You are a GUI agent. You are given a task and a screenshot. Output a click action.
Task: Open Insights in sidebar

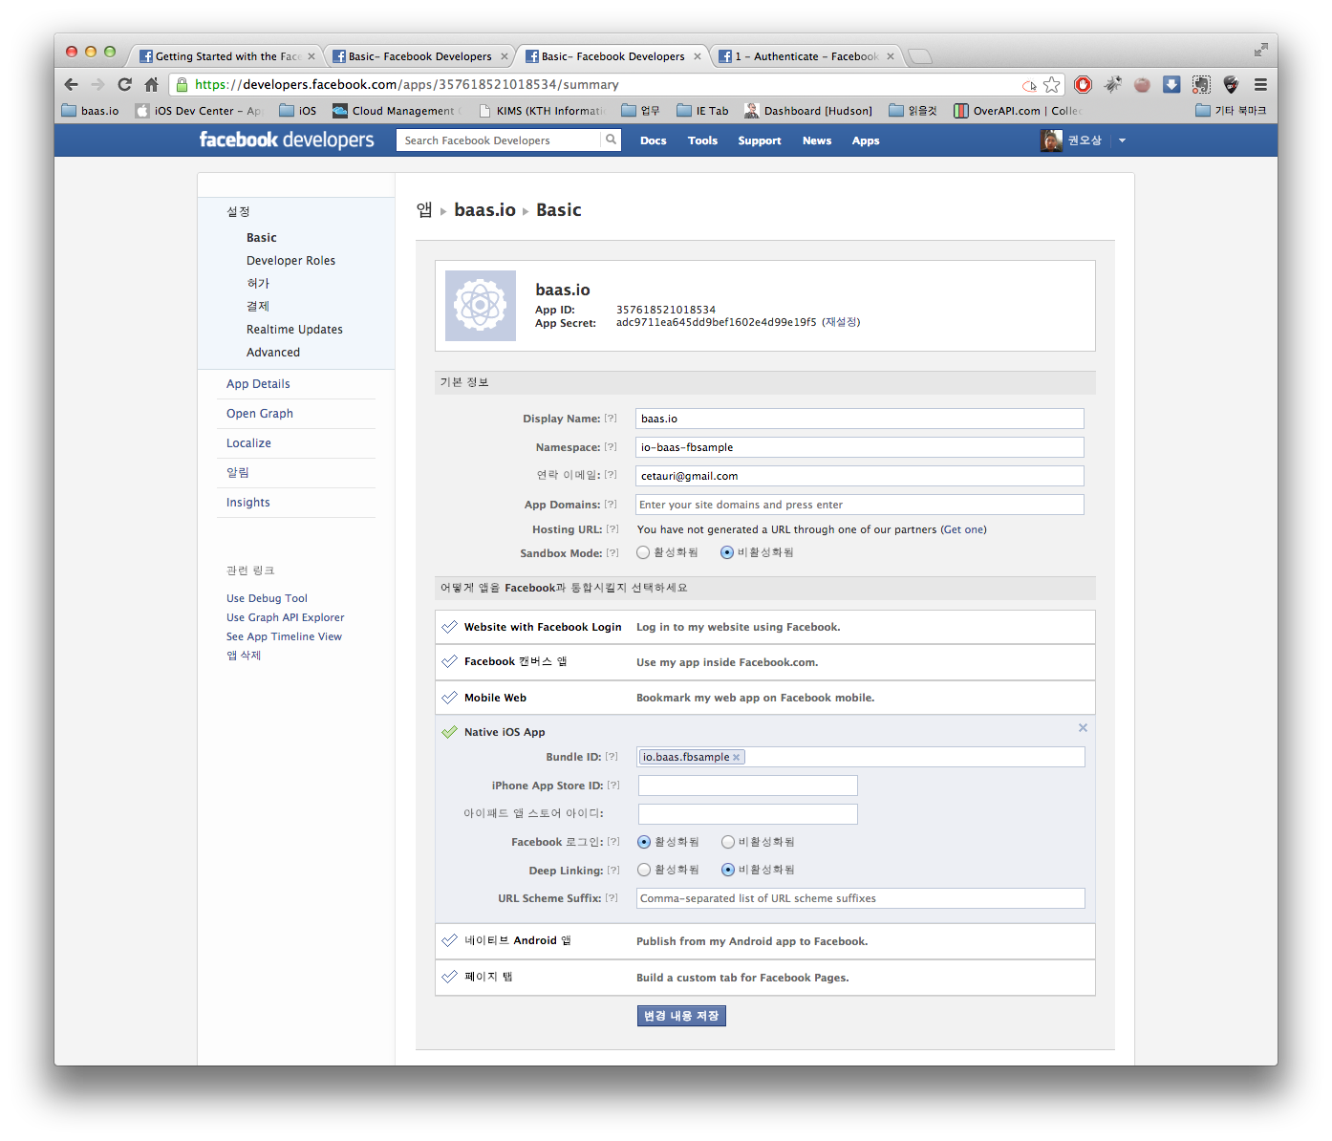pyautogui.click(x=248, y=503)
